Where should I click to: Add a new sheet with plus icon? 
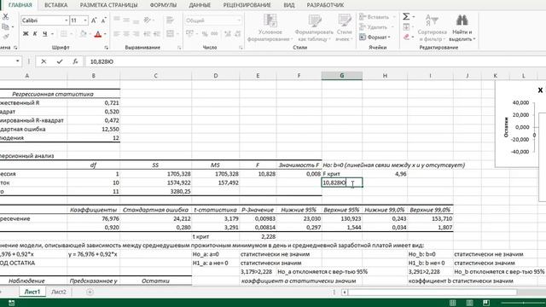pyautogui.click(x=90, y=292)
